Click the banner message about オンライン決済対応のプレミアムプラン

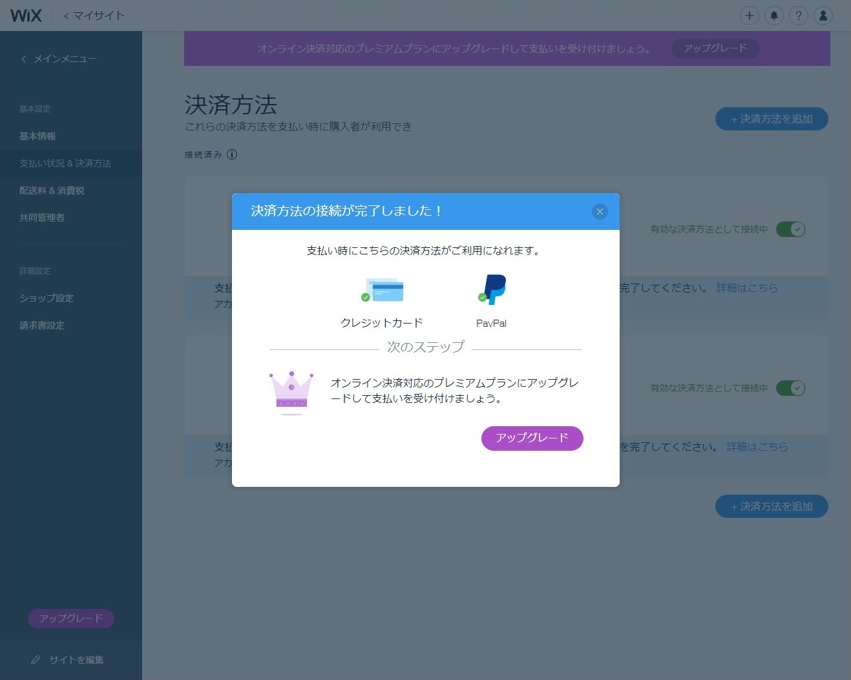tap(454, 49)
